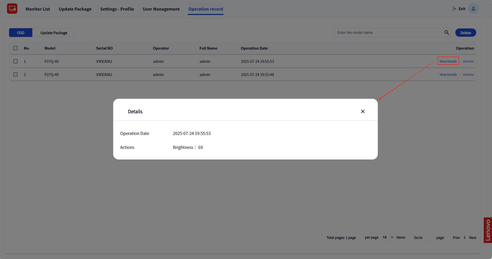This screenshot has width=492, height=259.
Task: Delete the first record row
Action: pos(468,61)
